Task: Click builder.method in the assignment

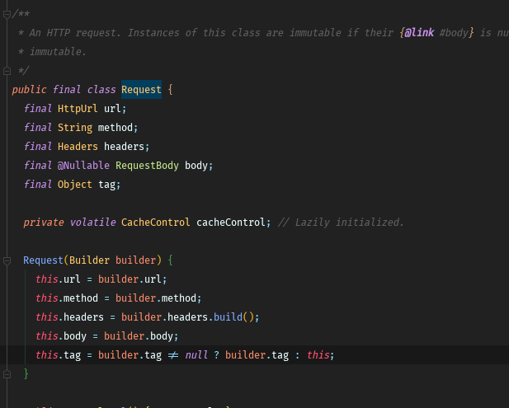Action: click(156, 298)
